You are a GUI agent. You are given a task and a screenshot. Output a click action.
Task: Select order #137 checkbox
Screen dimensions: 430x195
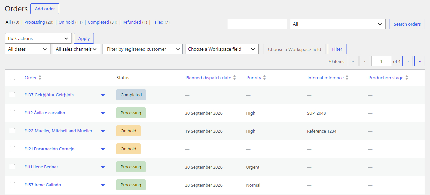[12, 95]
